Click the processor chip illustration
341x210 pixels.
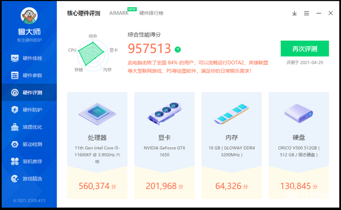point(97,114)
